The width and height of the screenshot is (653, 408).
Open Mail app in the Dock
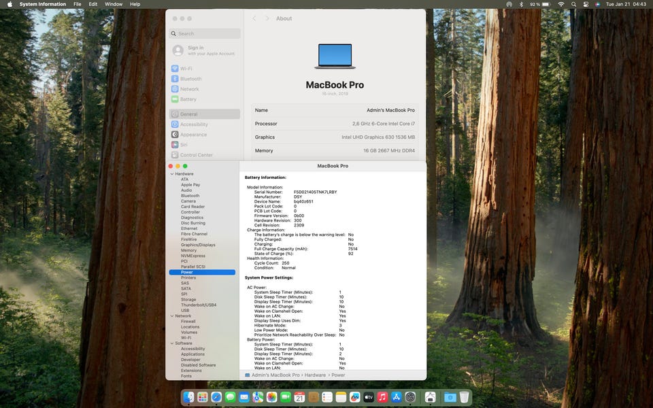coord(244,397)
